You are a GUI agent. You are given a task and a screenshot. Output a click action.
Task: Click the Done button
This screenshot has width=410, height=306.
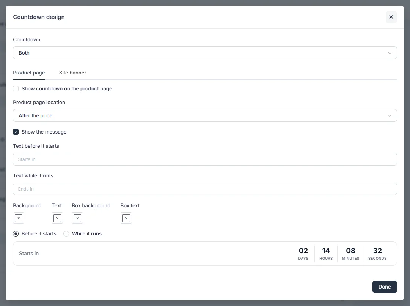385,287
